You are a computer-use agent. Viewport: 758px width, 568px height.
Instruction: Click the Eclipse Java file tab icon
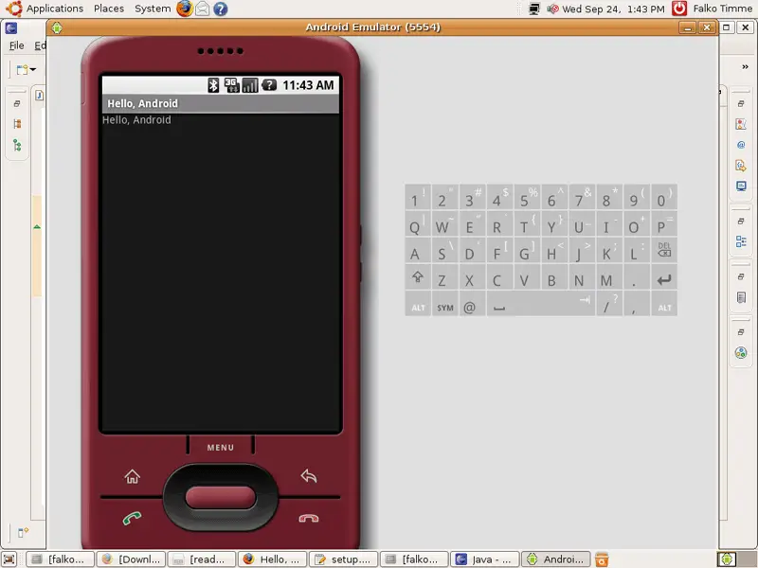[x=39, y=96]
